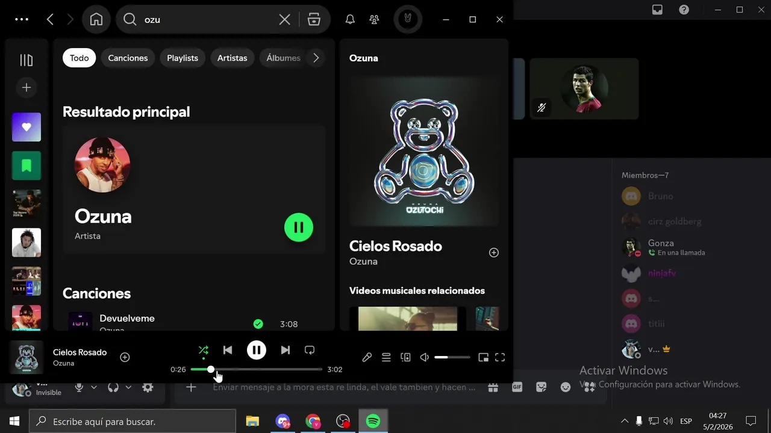Click the Discord message input box

pyautogui.click(x=344, y=388)
